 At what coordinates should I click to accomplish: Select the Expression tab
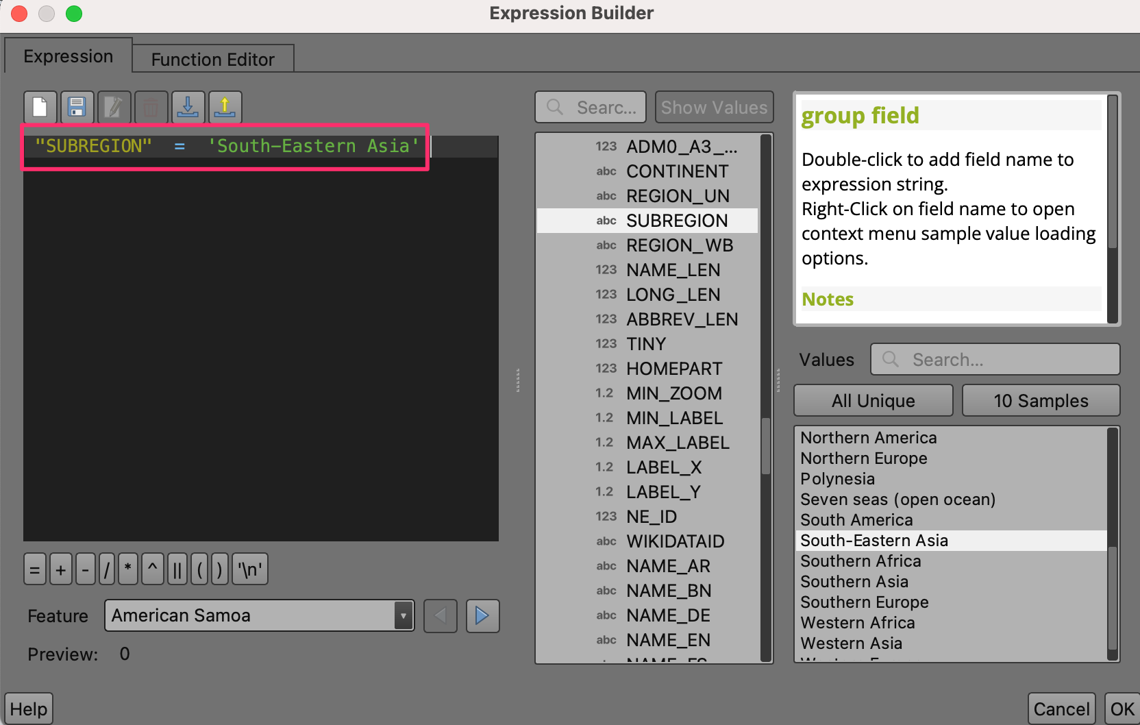68,56
